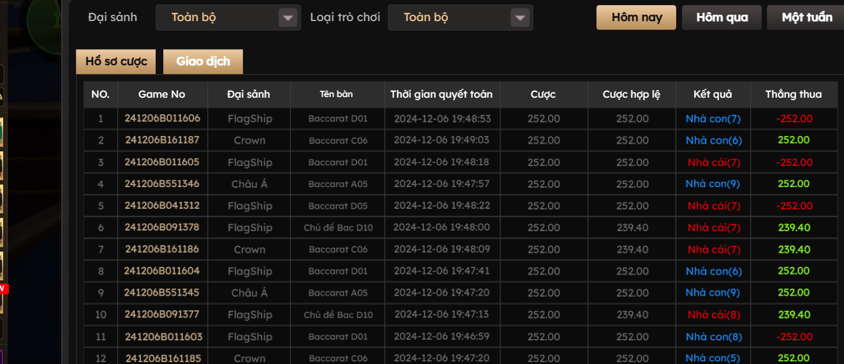Image resolution: width=844 pixels, height=364 pixels.
Task: Choose the Một tuần date filter
Action: pos(807,18)
